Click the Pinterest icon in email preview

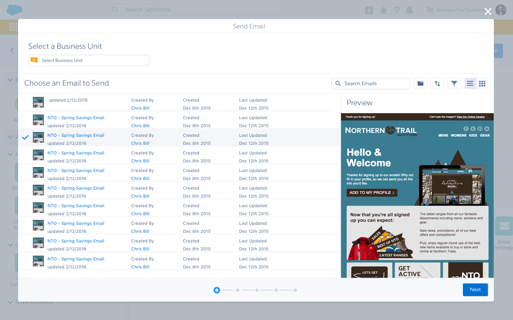480,129
